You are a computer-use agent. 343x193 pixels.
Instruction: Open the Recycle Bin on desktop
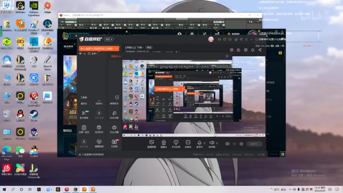pos(7,115)
